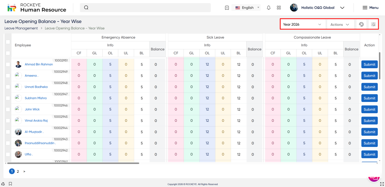Click the search magnifier icon
385x187 pixels.
[86, 7]
